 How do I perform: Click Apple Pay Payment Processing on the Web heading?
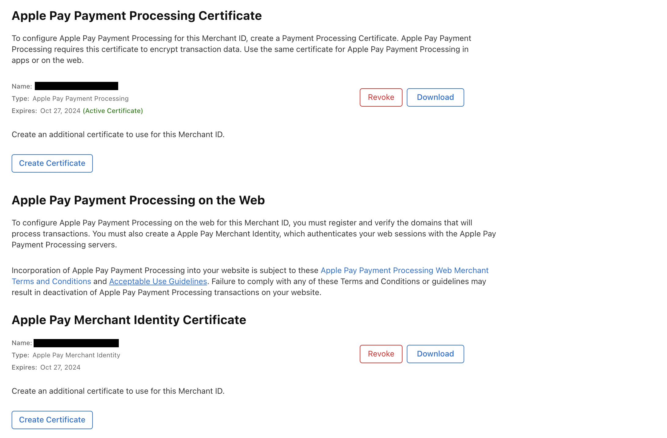point(138,200)
